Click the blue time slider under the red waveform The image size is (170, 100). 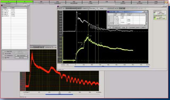coord(59,94)
